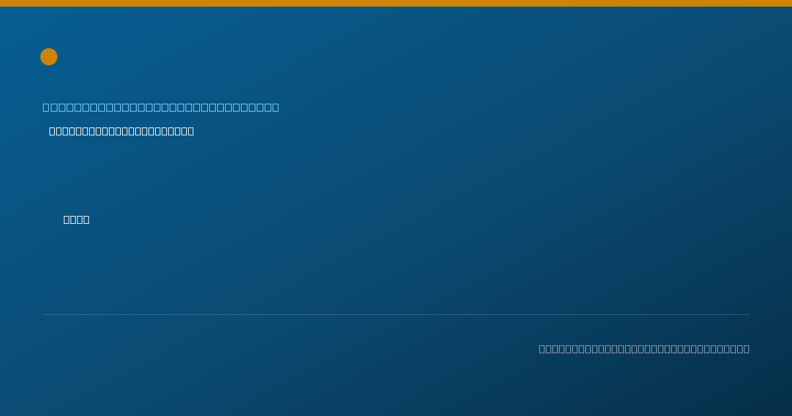This screenshot has width=792, height=416.
Task: Click the white subtitle line below heading
Action: [x=121, y=131]
